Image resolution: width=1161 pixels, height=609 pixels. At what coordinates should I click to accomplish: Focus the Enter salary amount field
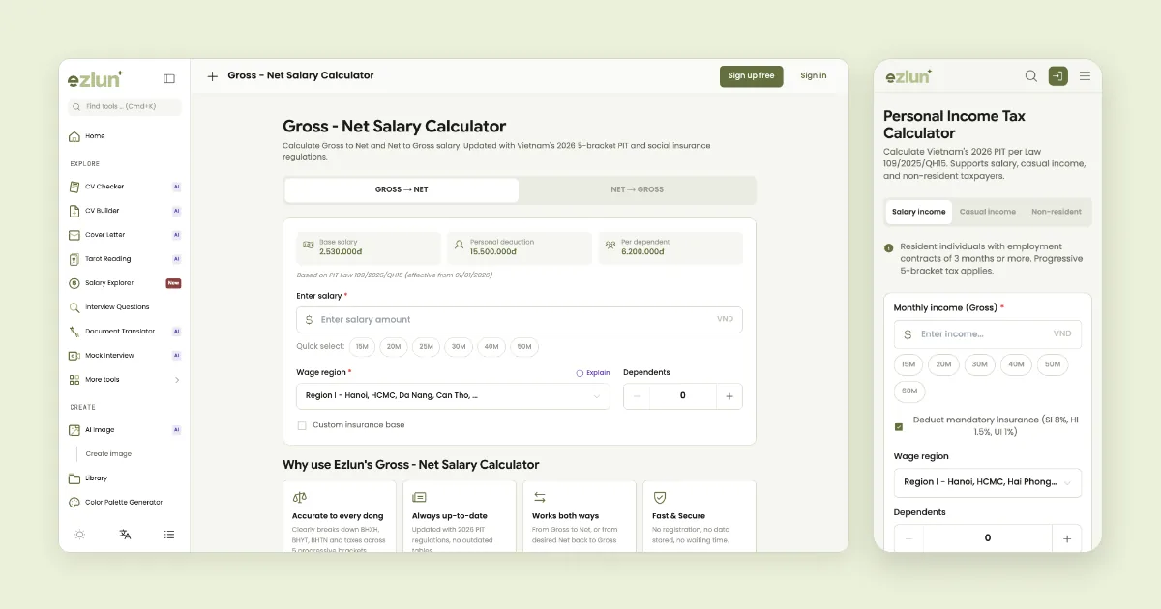[520, 320]
